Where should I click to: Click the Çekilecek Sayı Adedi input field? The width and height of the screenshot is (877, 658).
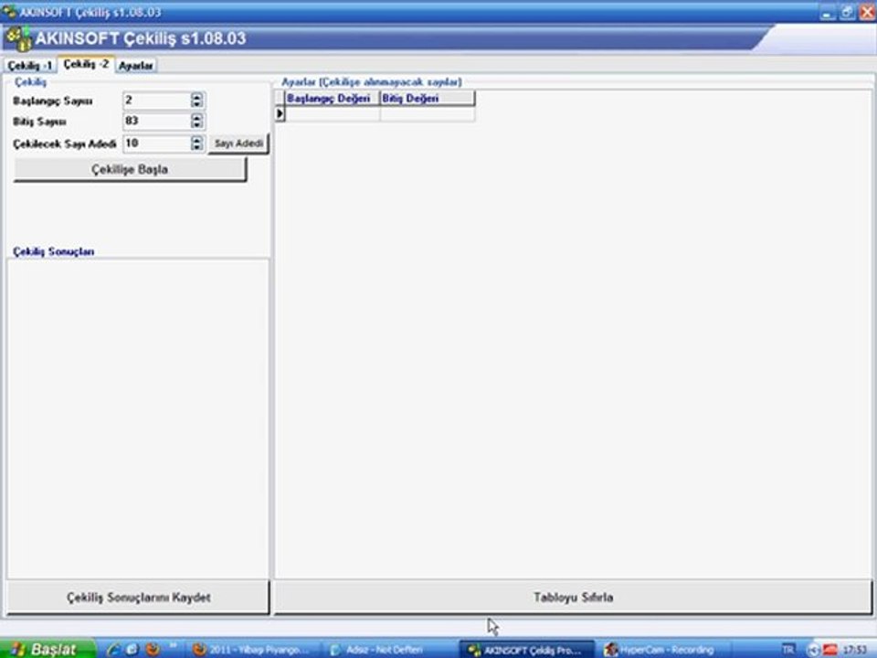[x=156, y=143]
